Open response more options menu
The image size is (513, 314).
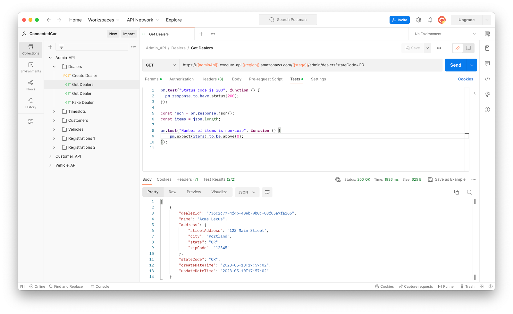pos(473,179)
